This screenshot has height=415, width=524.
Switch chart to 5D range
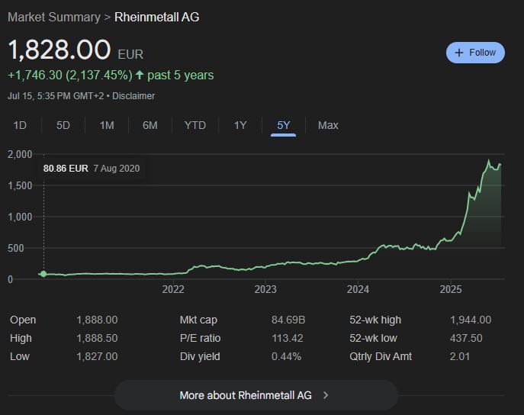coord(63,125)
